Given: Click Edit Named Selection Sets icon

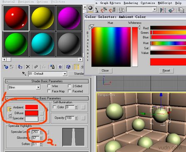Looking at the screenshot, I should (x=122, y=10).
